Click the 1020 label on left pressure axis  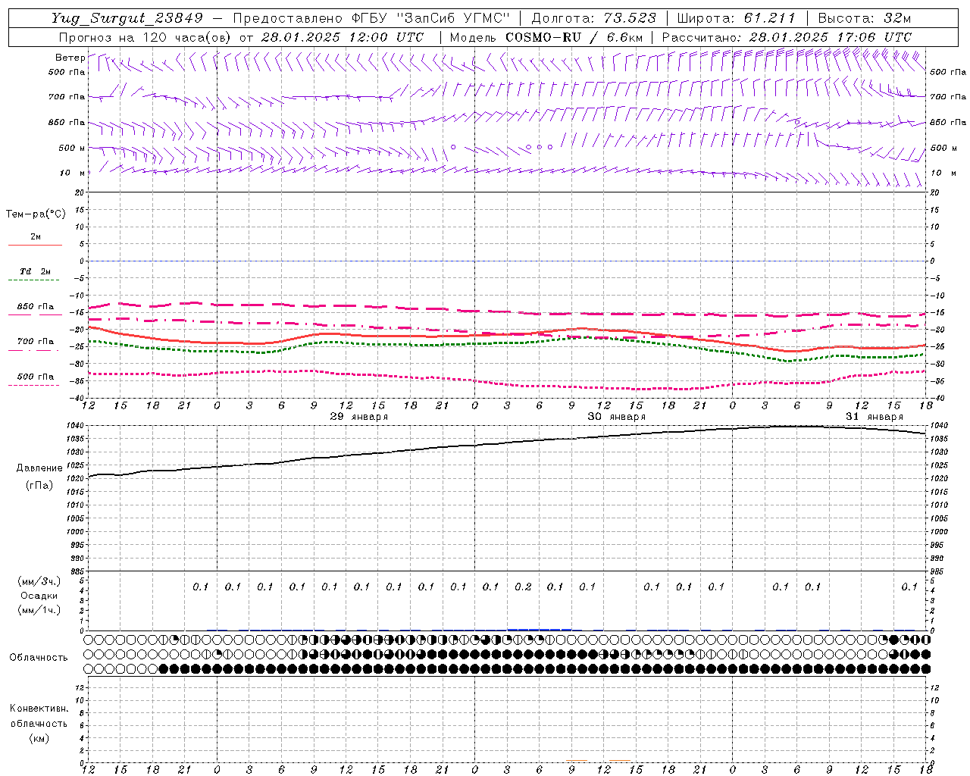pos(77,479)
